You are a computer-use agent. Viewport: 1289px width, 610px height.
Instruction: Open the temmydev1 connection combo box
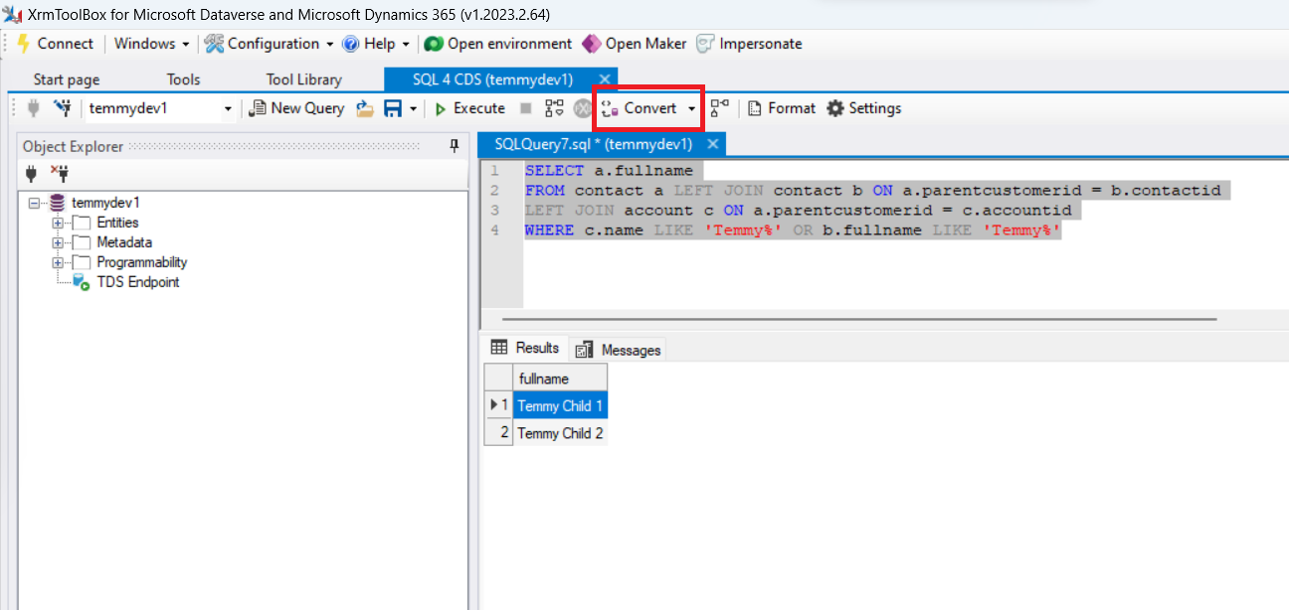pos(161,108)
